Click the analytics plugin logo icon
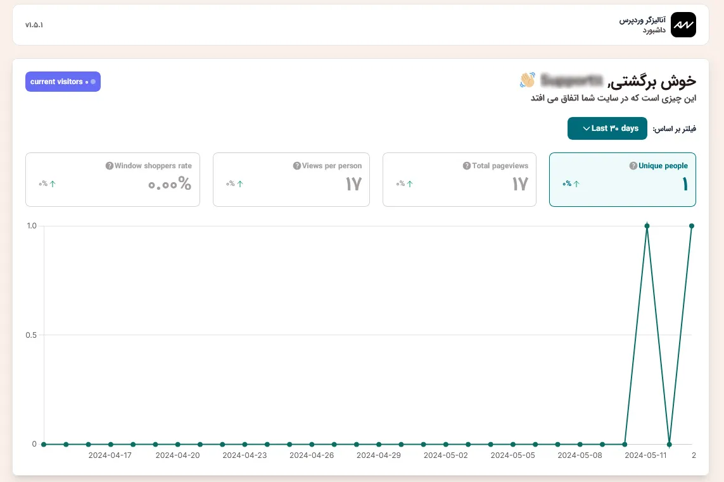 click(x=683, y=25)
